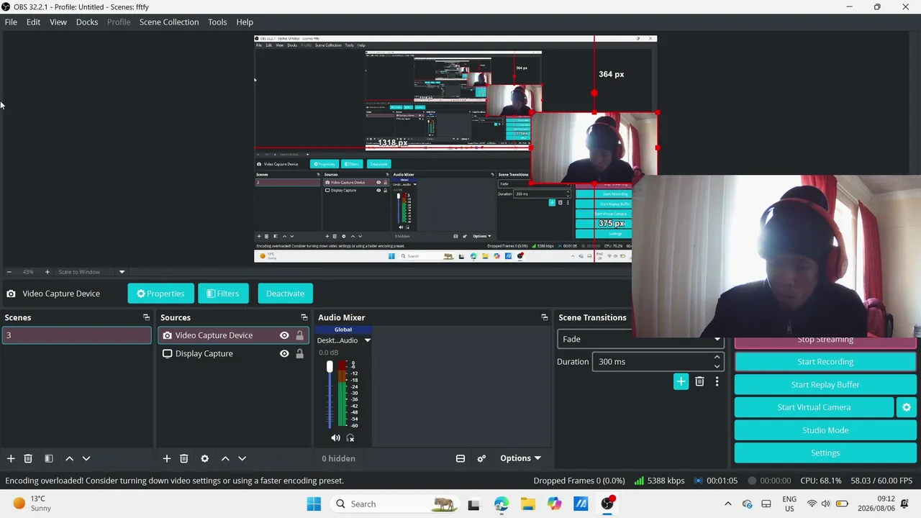The image size is (921, 518).
Task: Lock the Video Capture Device source
Action: pos(300,335)
